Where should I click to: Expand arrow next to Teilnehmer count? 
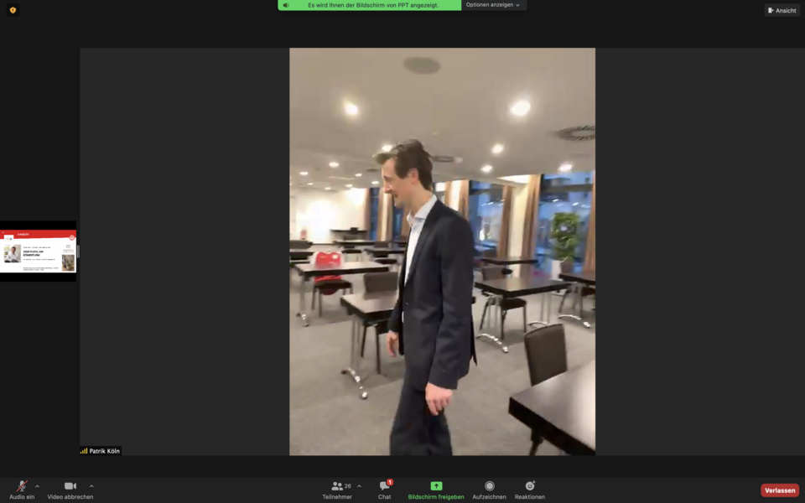[x=360, y=485]
